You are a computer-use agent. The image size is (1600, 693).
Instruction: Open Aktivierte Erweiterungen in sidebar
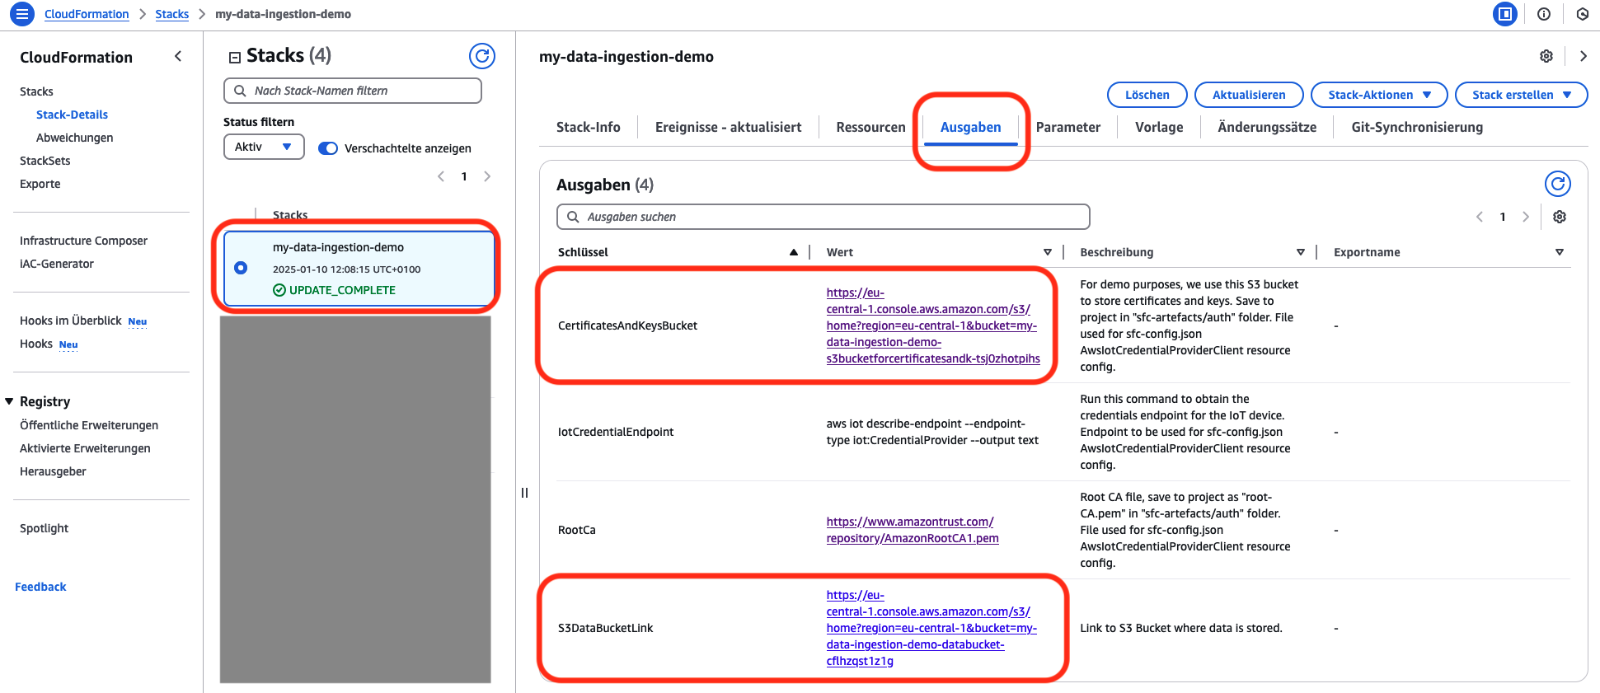click(85, 448)
